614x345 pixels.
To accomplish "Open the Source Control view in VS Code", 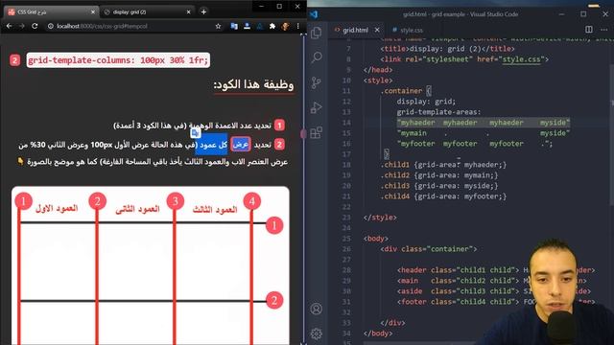I will [x=316, y=82].
